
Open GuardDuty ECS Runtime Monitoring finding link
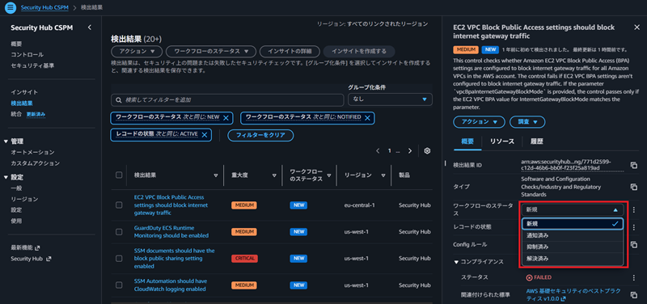point(171,232)
